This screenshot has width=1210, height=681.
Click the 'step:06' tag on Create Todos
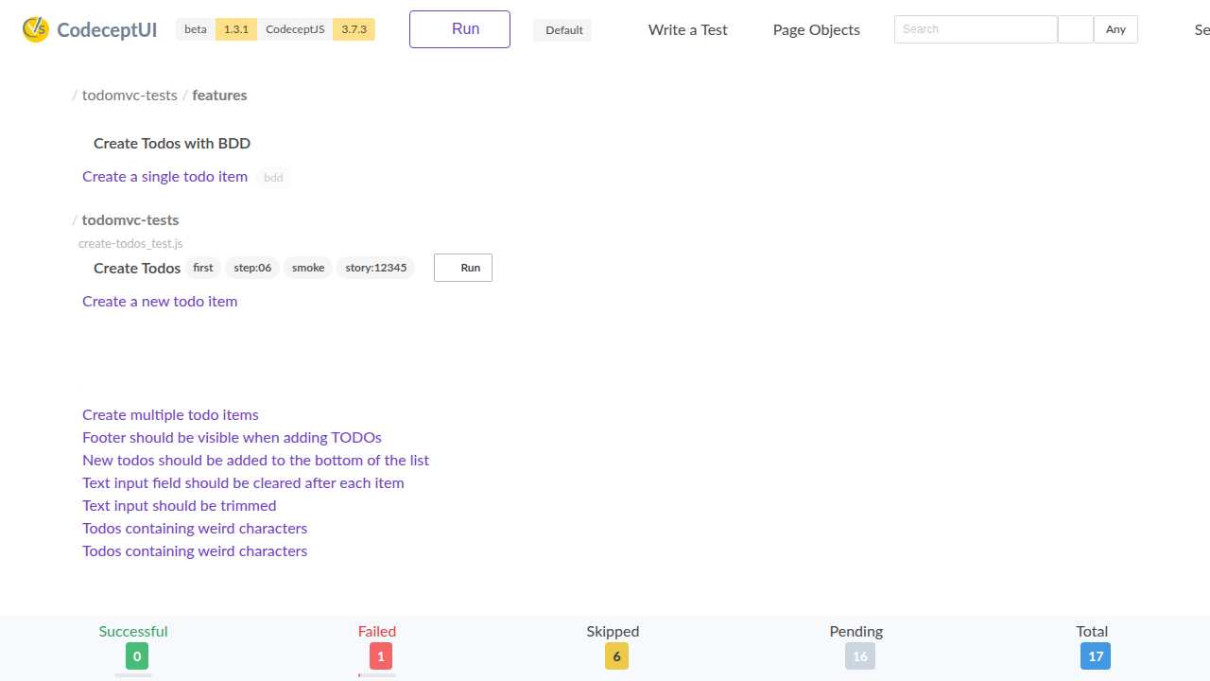(x=251, y=268)
